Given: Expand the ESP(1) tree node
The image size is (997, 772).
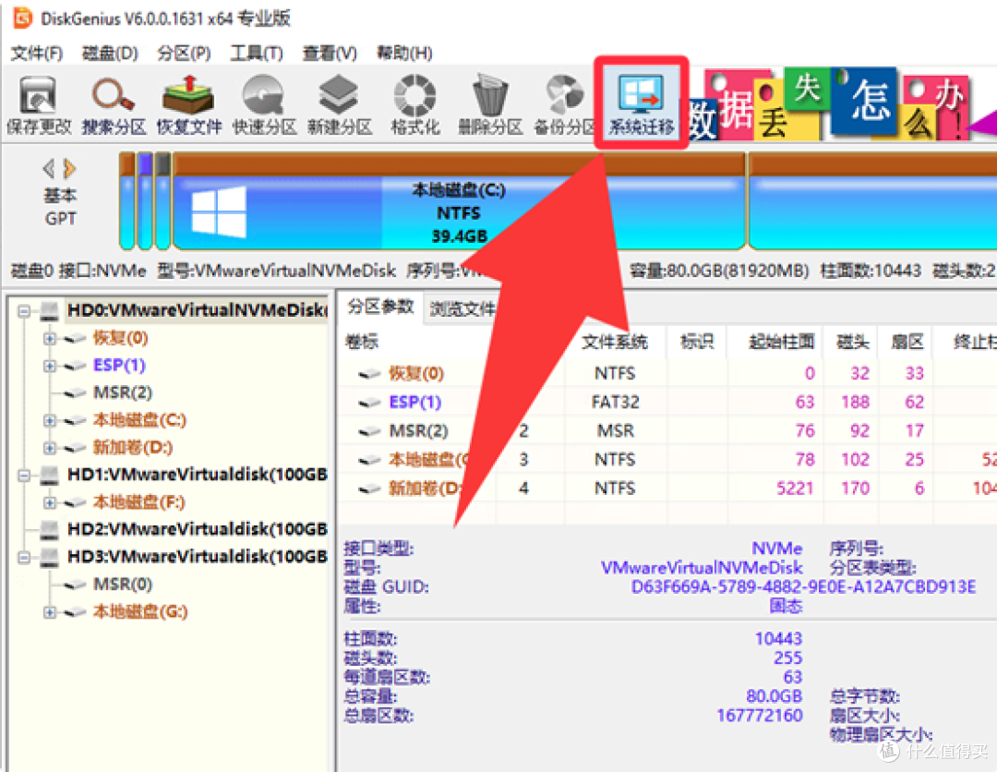Looking at the screenshot, I should 50,366.
